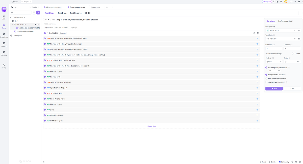
Task: Click the Run button
Action: [x=274, y=88]
